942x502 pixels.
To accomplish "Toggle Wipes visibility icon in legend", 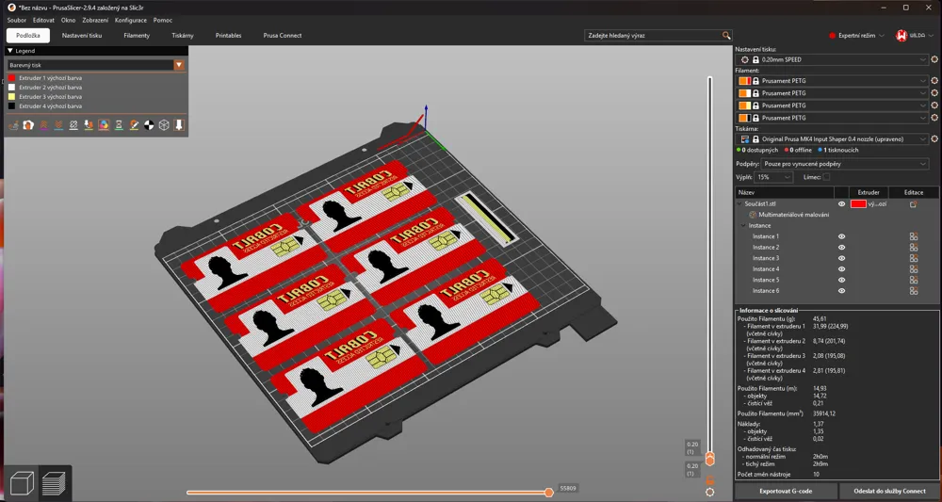I will pyautogui.click(x=28, y=125).
